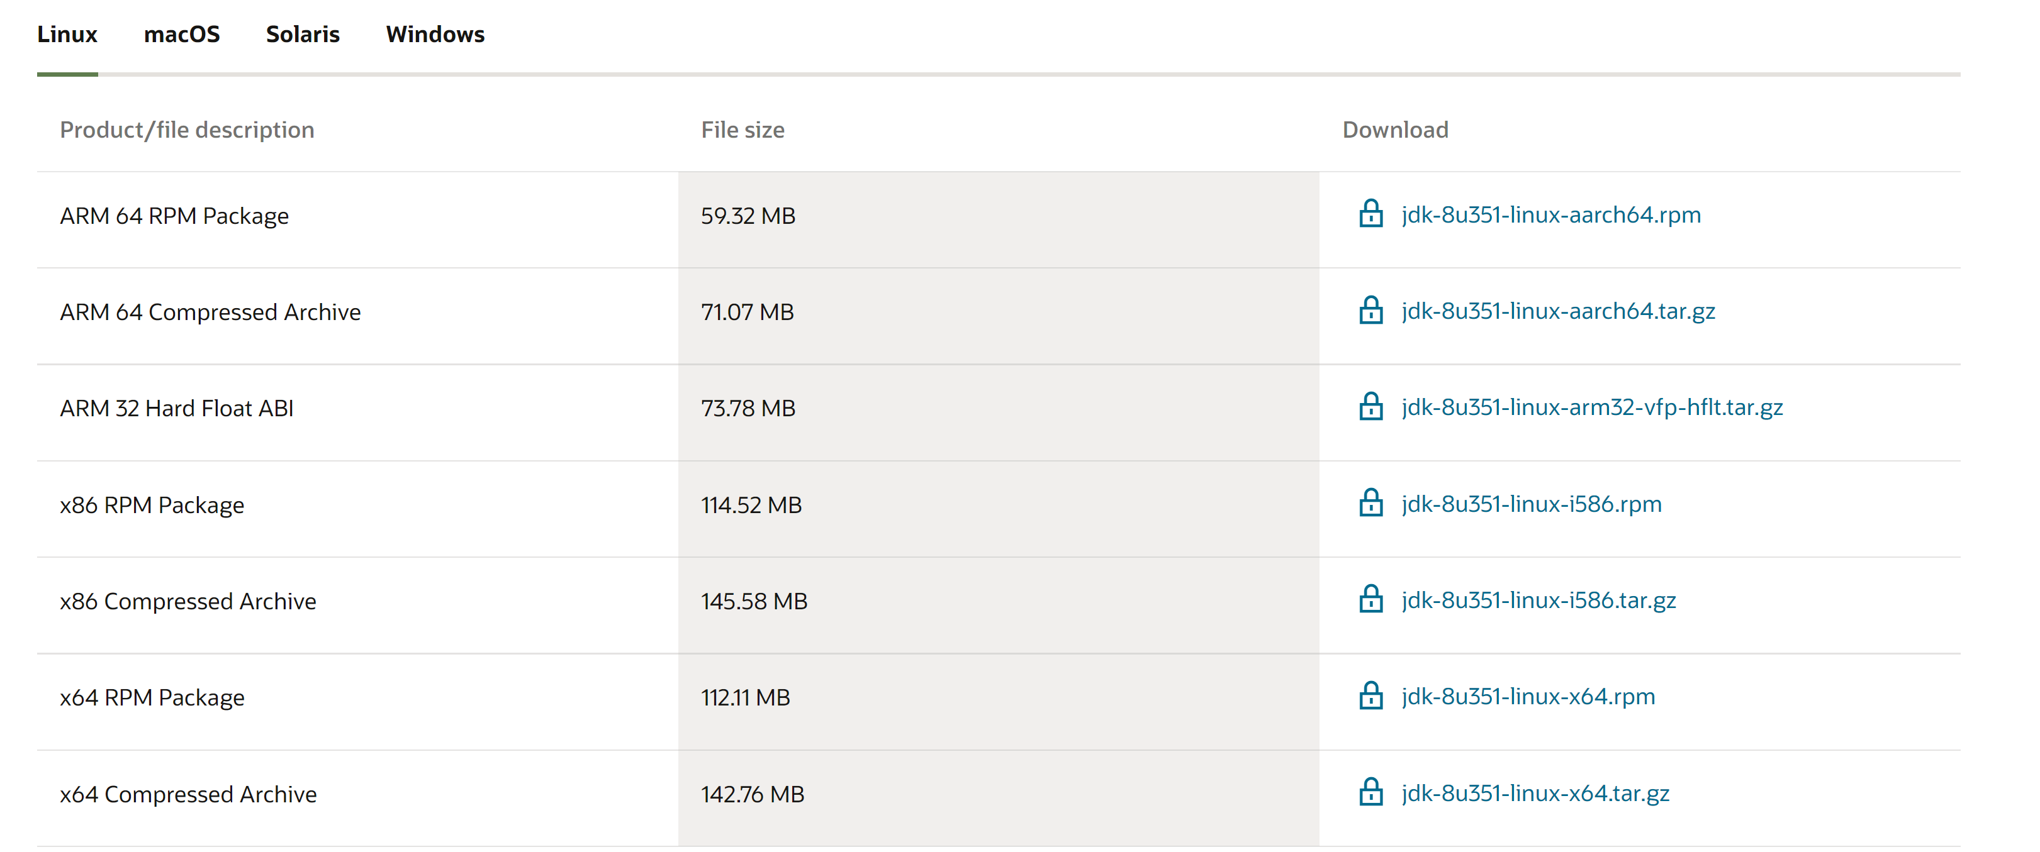Image resolution: width=2040 pixels, height=852 pixels.
Task: Click the 73.78 MB file size cell
Action: point(999,413)
